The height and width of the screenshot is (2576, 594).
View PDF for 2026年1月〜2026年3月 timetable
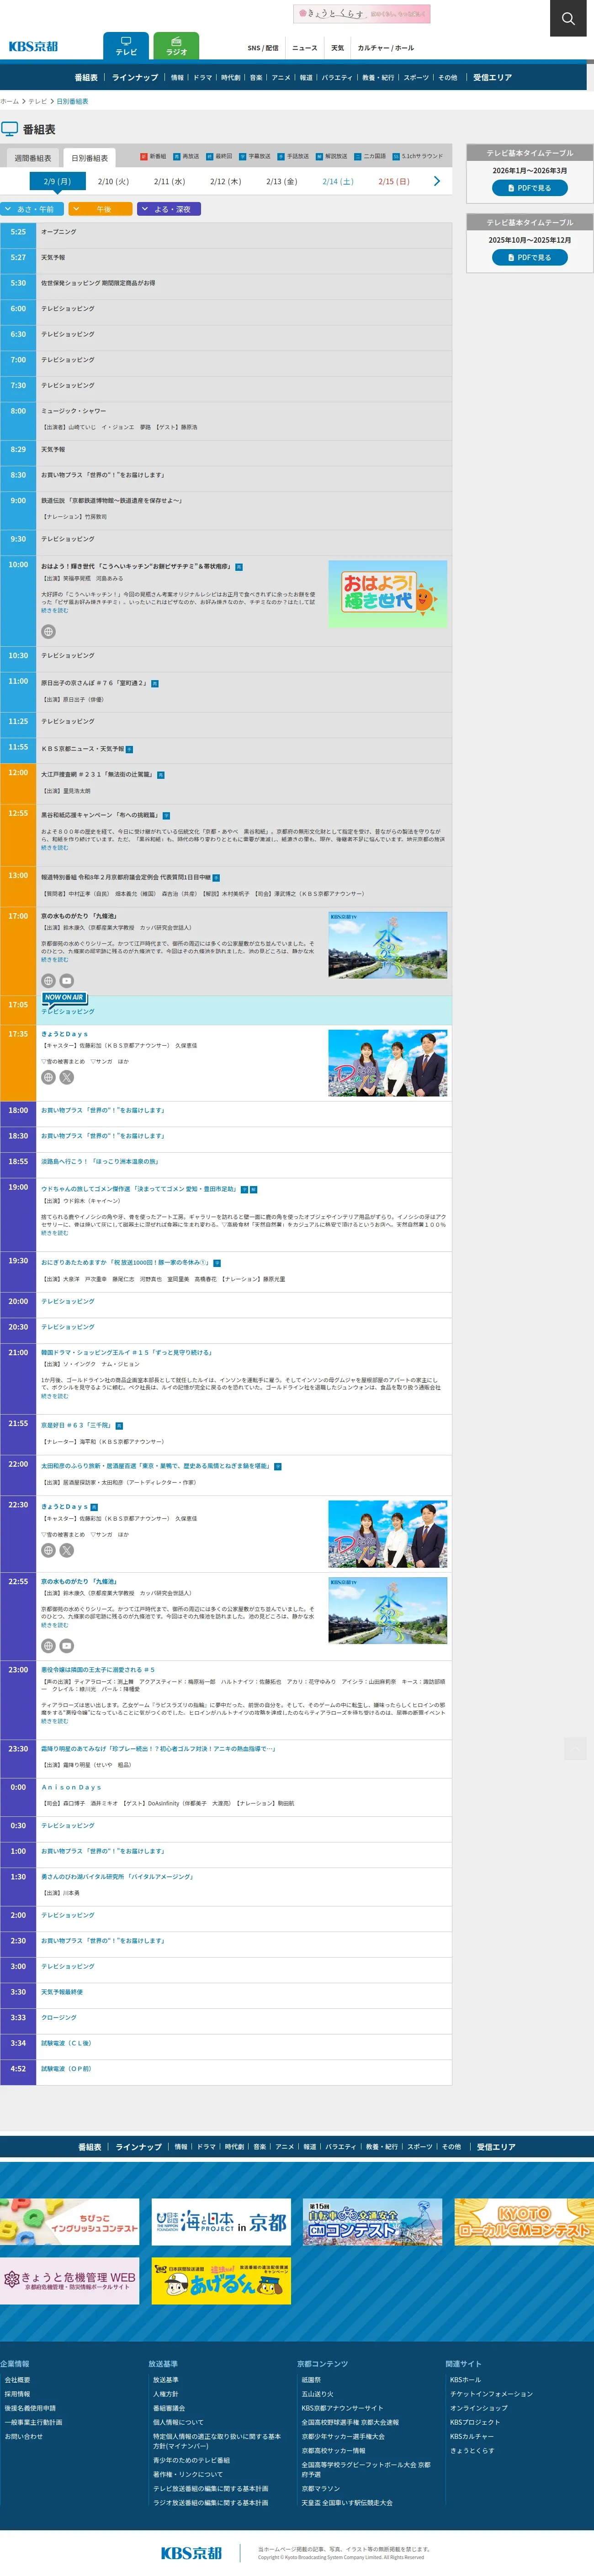529,188
